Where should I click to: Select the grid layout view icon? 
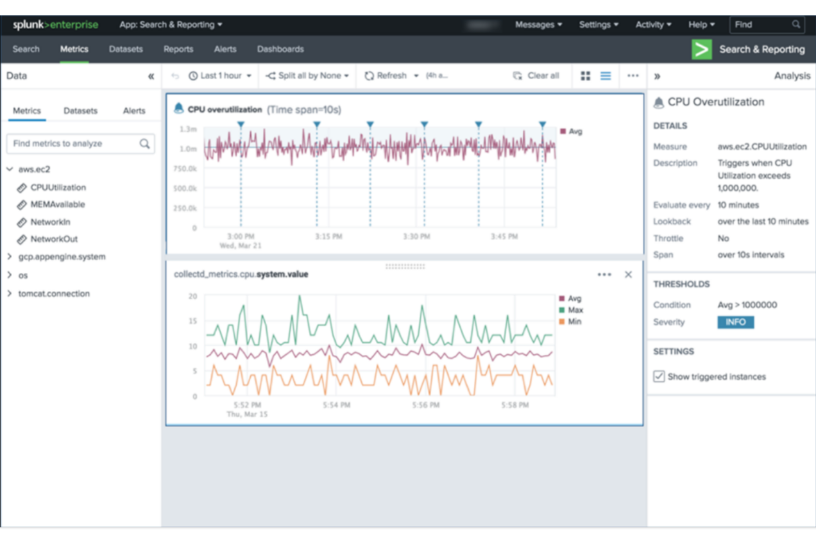(x=585, y=76)
